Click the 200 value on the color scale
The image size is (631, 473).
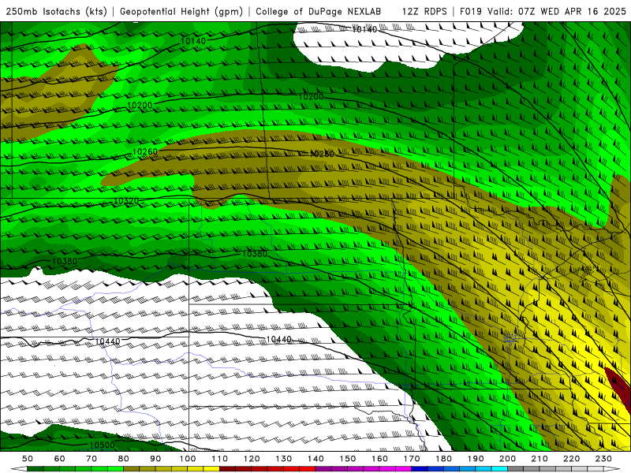click(x=508, y=459)
